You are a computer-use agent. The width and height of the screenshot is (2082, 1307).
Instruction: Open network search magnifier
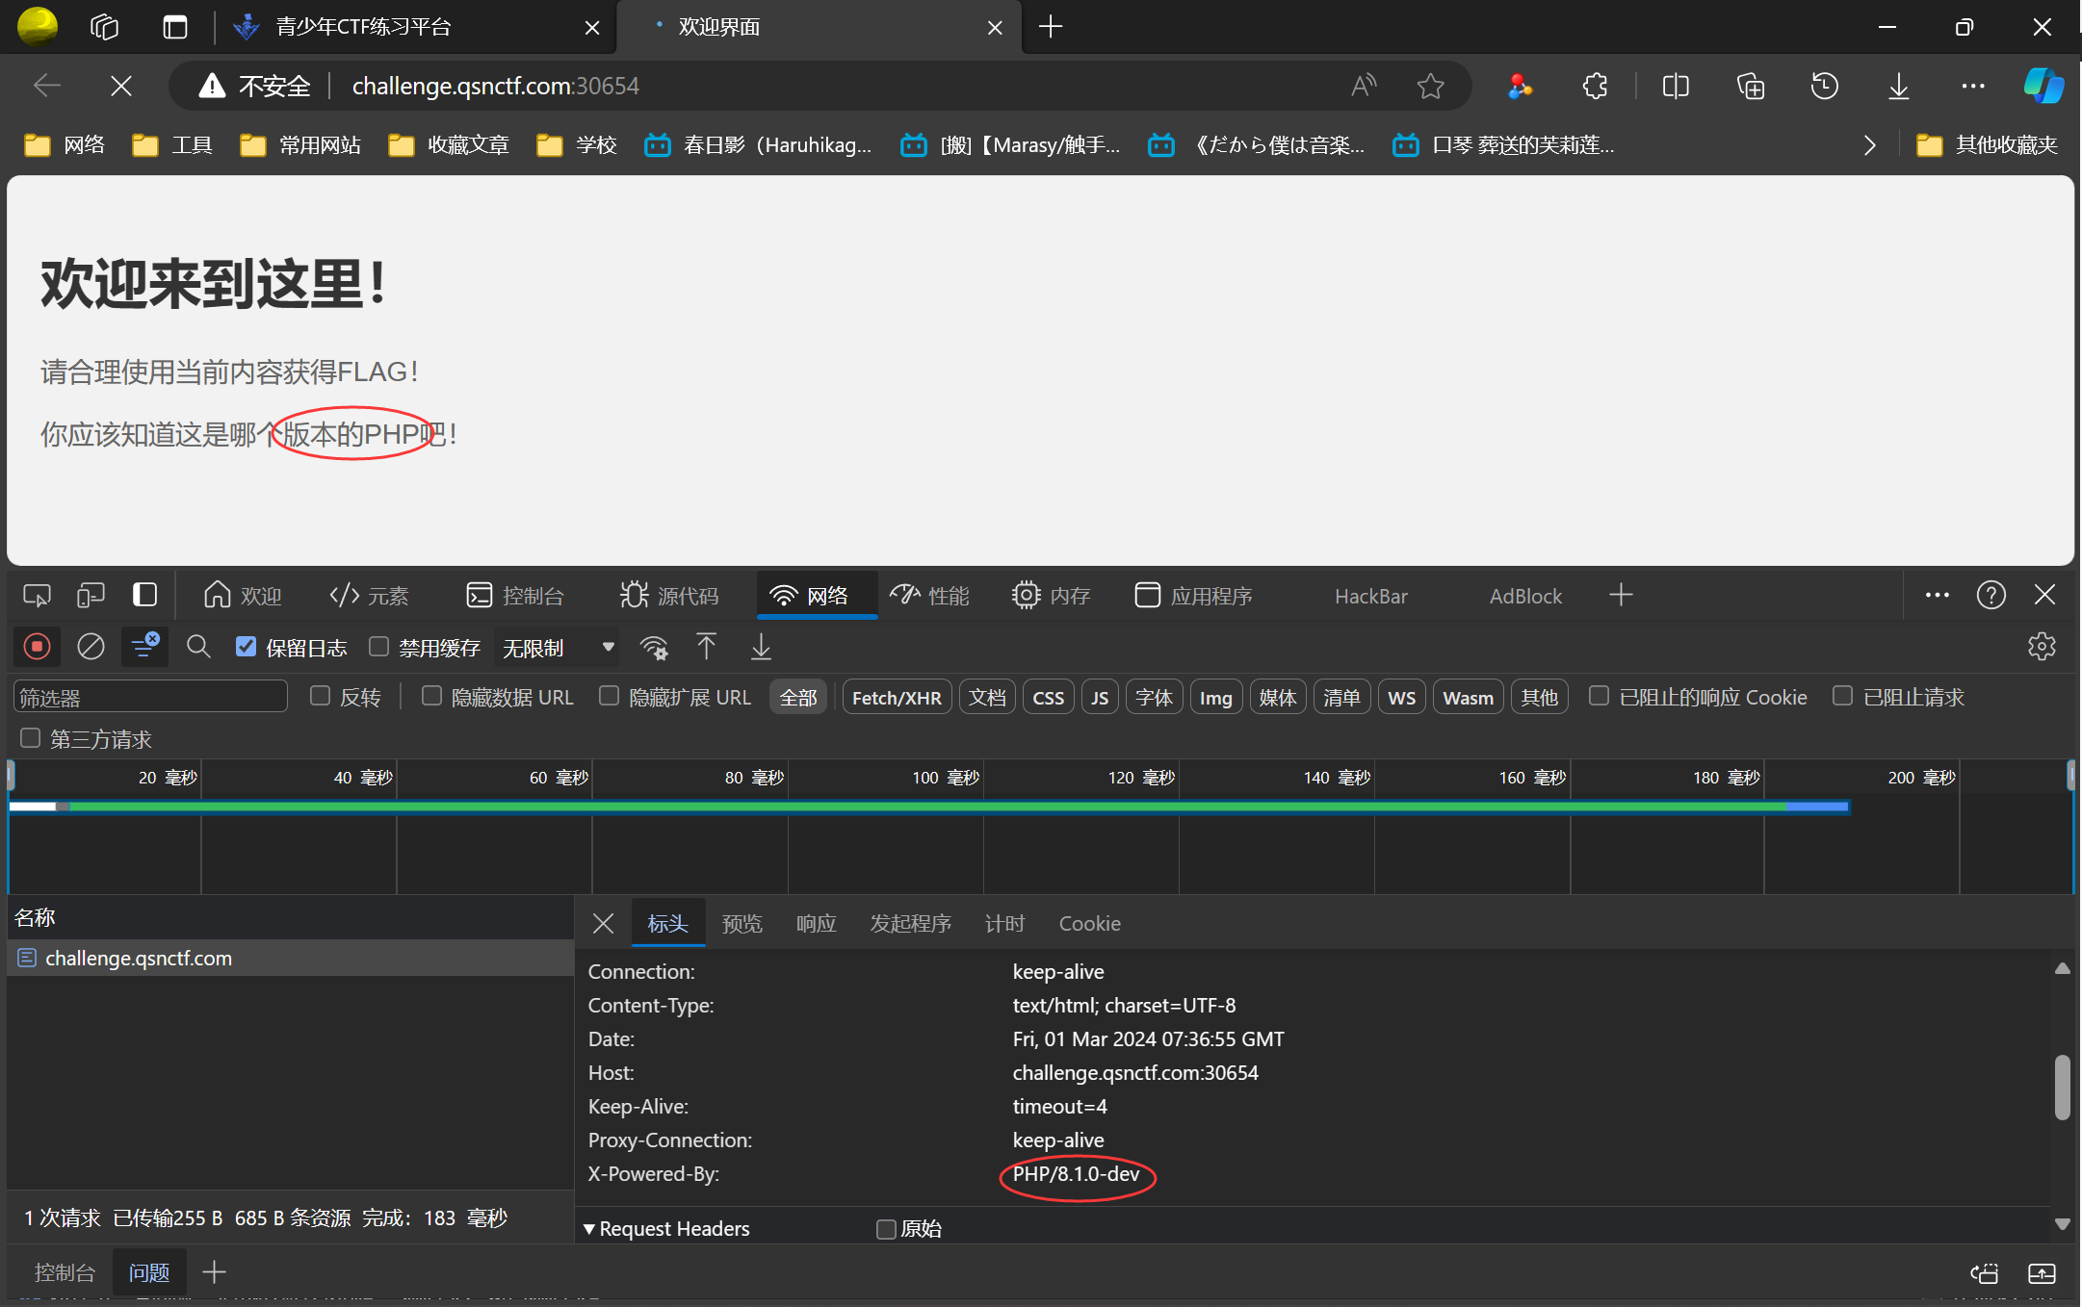[x=198, y=647]
